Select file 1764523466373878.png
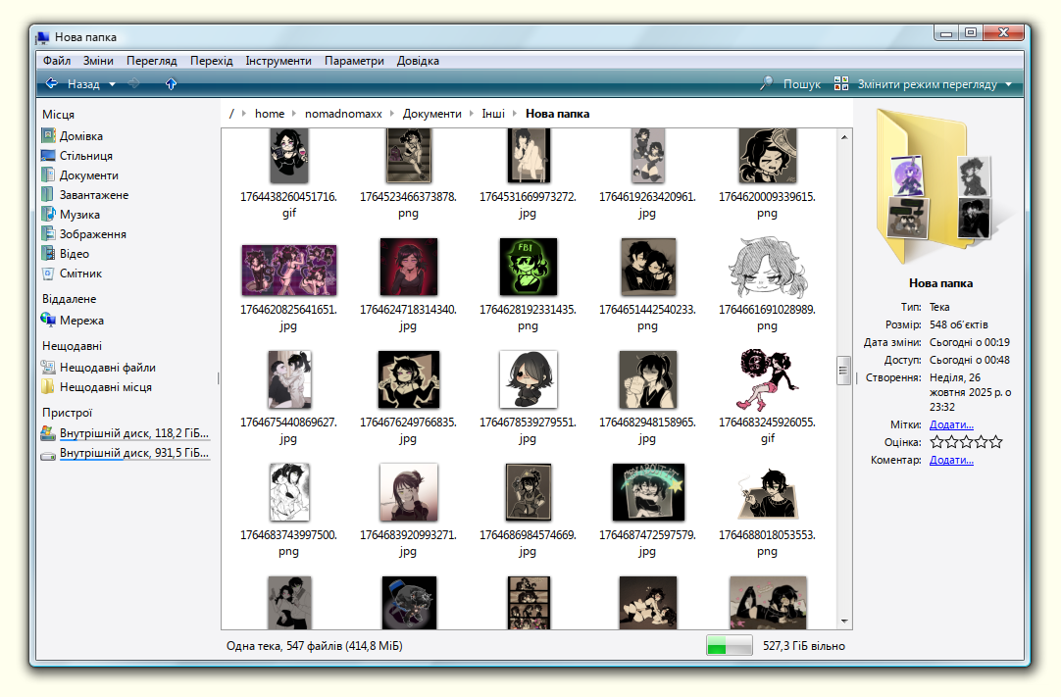Viewport: 1061px width, 697px height. (x=408, y=174)
